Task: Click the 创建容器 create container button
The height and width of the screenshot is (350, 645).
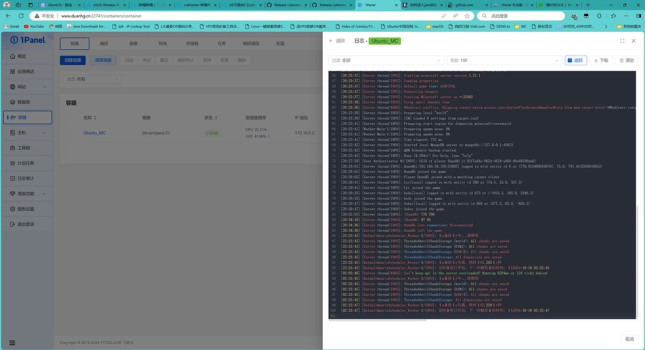Action: coord(74,60)
